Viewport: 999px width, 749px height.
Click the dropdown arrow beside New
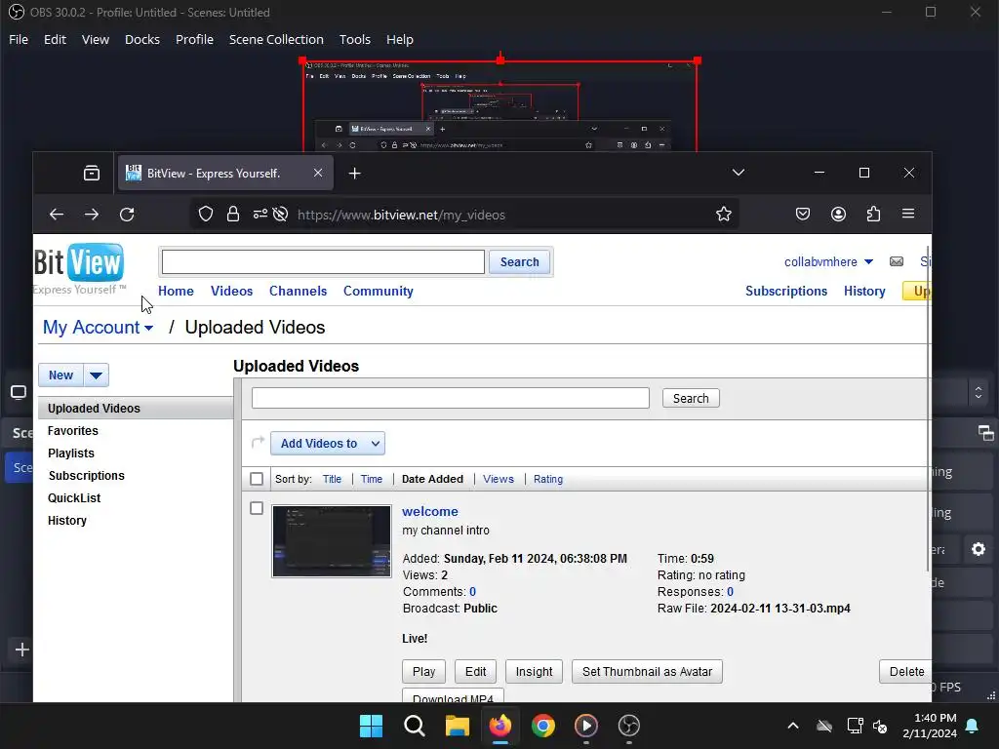pos(97,375)
